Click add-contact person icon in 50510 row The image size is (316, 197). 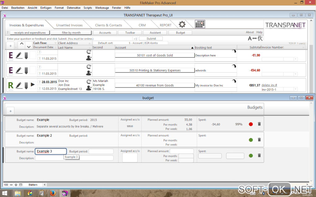pos(89,73)
